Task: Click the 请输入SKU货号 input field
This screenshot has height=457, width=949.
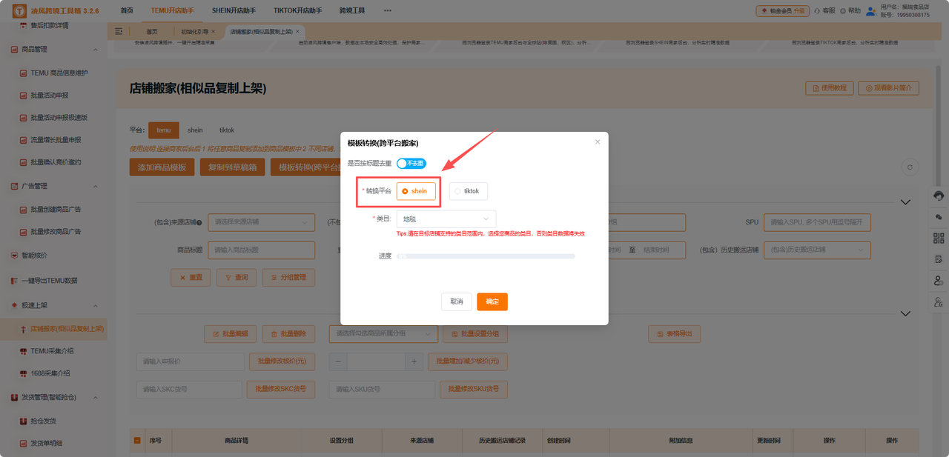Action: (x=381, y=389)
